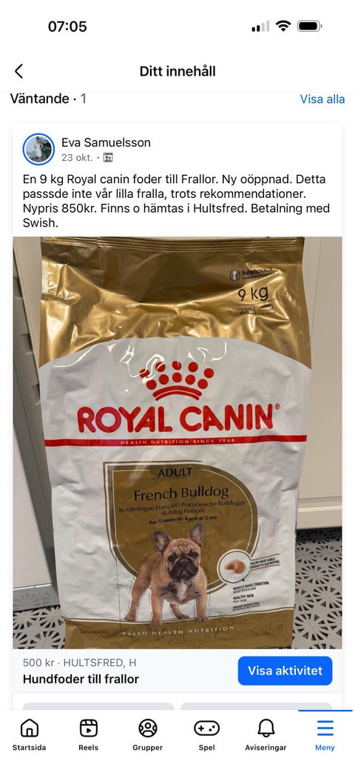355x773 pixels.
Task: Tap Visa alla link
Action: click(322, 99)
